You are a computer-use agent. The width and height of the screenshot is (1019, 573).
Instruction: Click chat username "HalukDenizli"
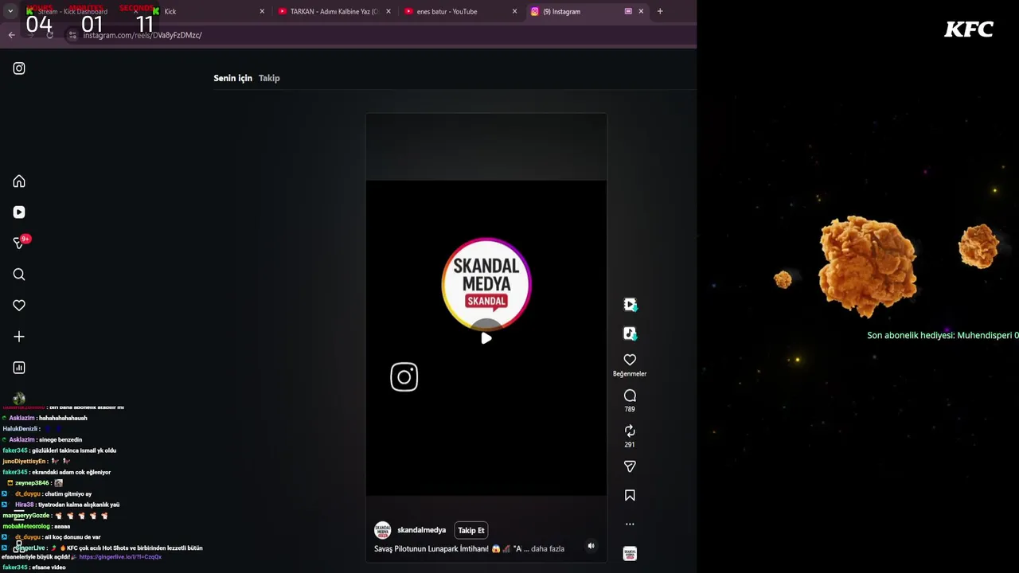(20, 429)
